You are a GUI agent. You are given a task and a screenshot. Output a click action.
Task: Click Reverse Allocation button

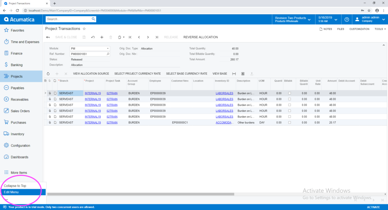pos(200,37)
